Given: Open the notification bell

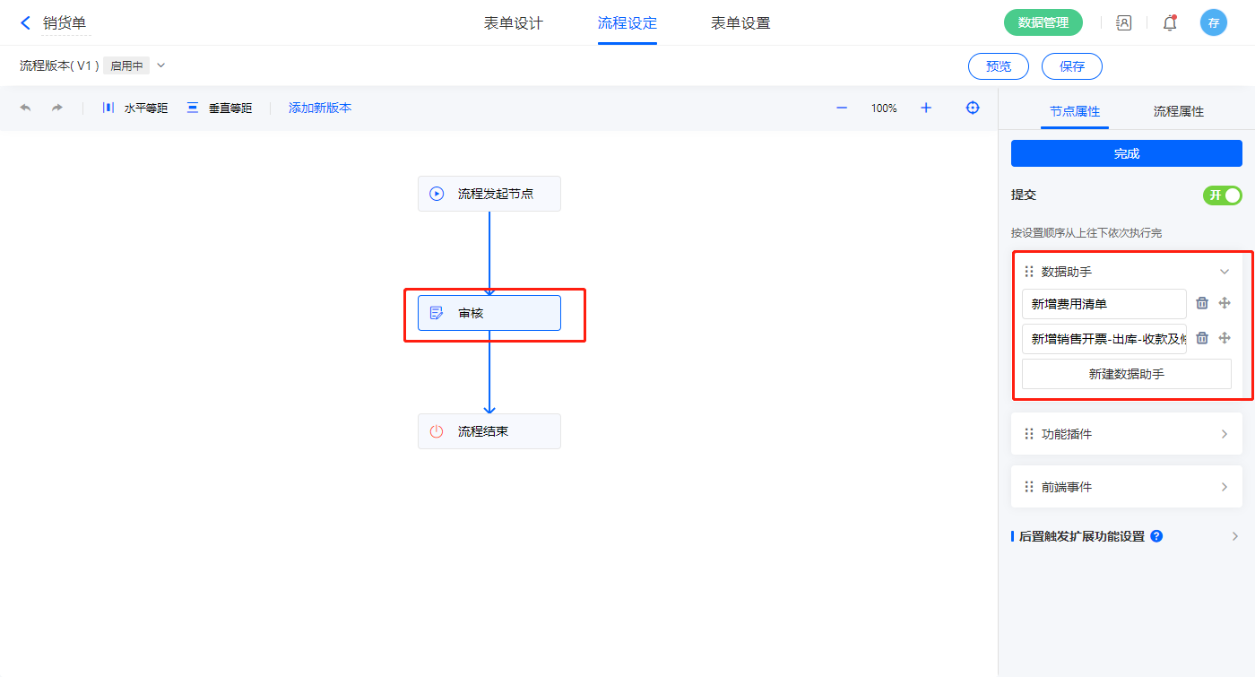Looking at the screenshot, I should pyautogui.click(x=1170, y=23).
